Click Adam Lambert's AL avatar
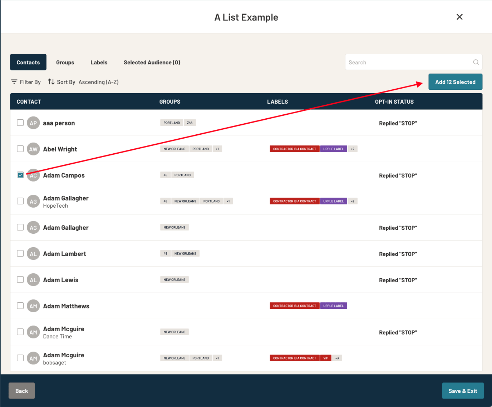Screen dimensions: 492x407 [x=33, y=254]
